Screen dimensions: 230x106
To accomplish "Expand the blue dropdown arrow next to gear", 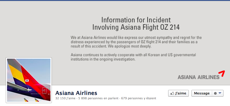I will tap(220, 93).
